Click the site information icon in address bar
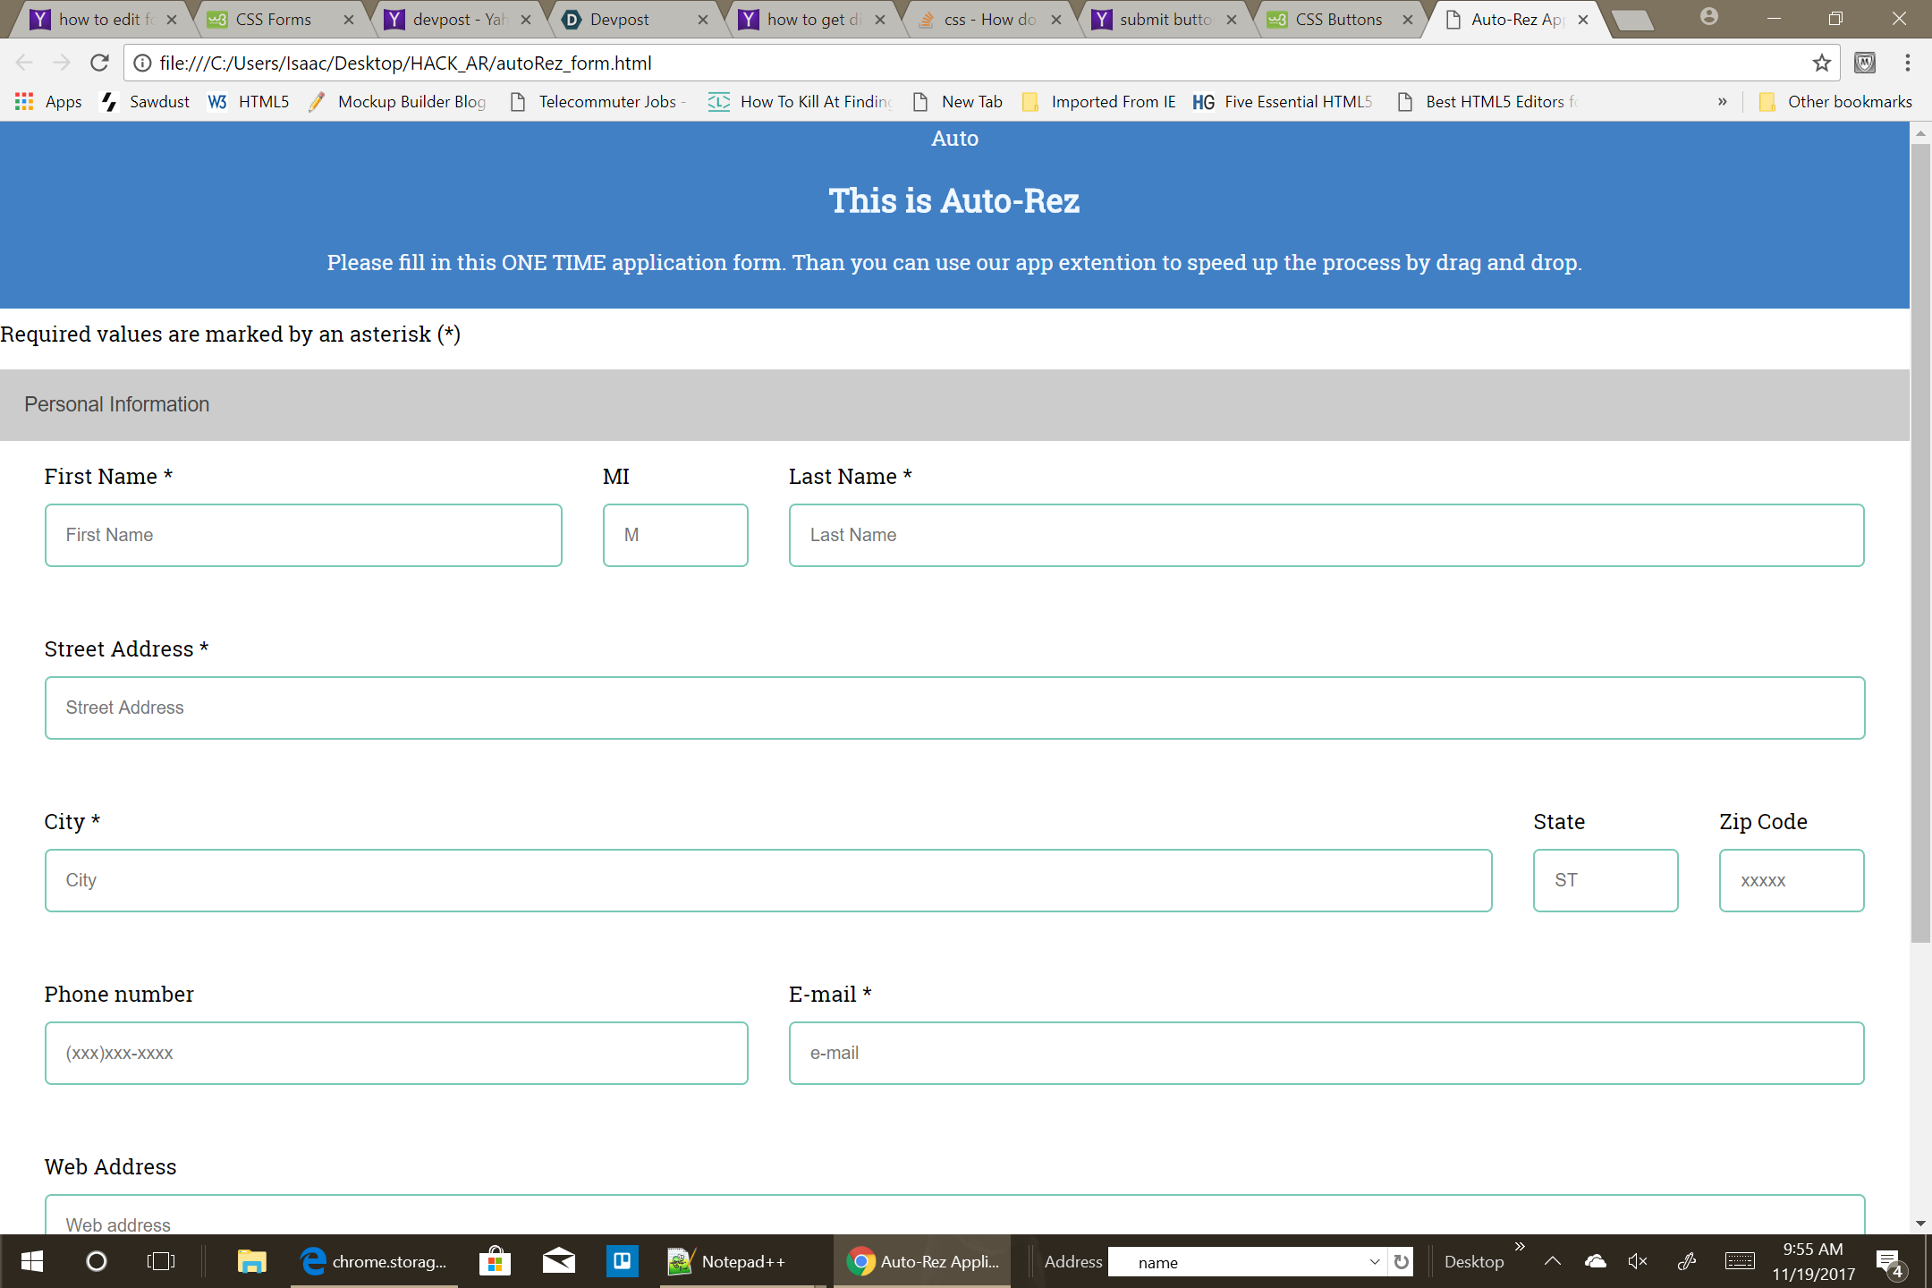Image resolution: width=1932 pixels, height=1288 pixels. (x=142, y=63)
